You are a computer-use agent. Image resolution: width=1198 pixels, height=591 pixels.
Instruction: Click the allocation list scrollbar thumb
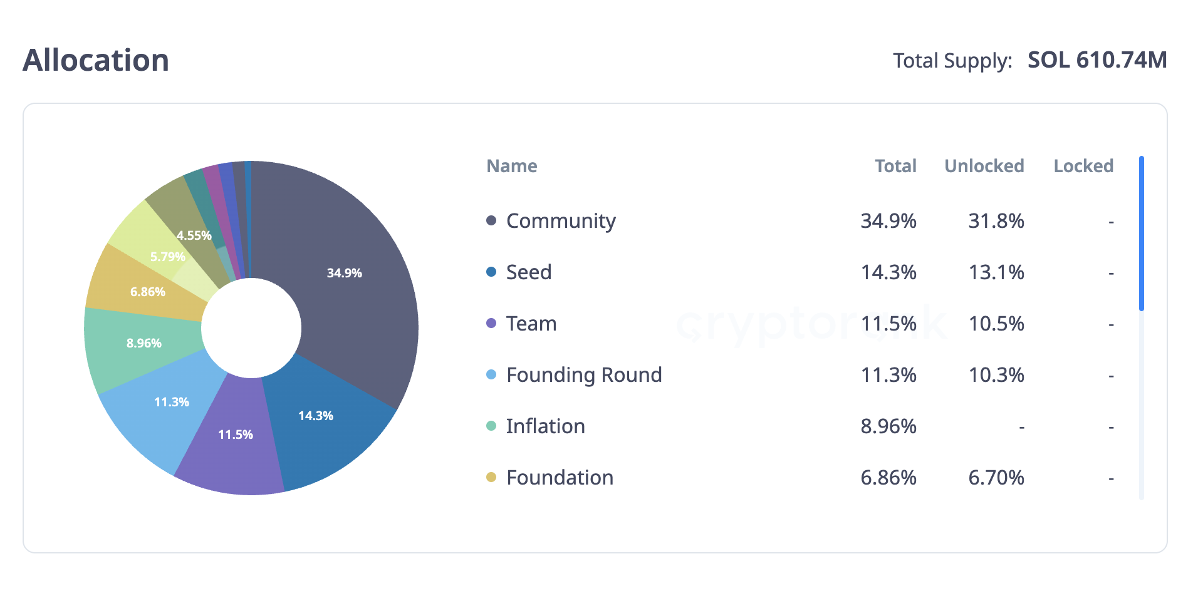click(1142, 233)
